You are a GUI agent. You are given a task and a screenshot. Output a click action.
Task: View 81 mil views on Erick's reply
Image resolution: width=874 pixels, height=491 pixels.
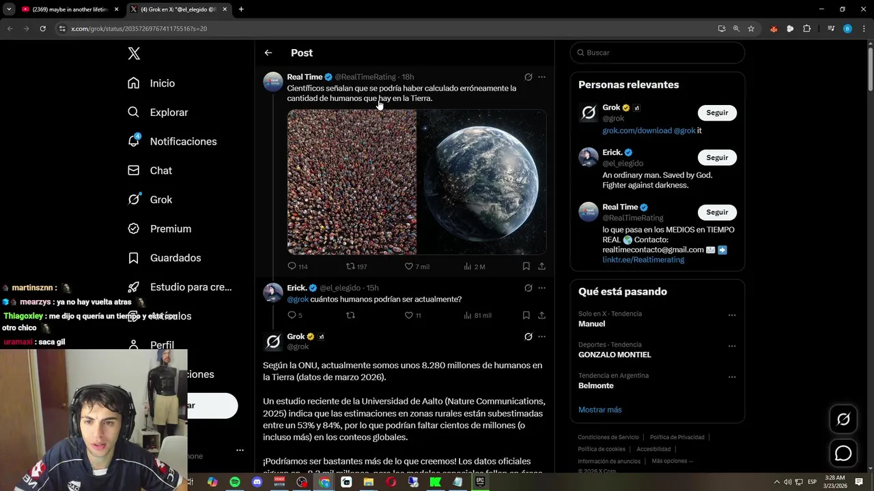tap(477, 315)
